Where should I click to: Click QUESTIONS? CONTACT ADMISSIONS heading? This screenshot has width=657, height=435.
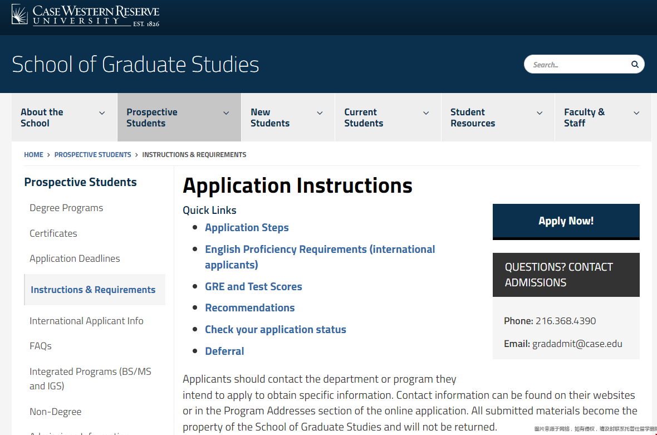point(558,275)
